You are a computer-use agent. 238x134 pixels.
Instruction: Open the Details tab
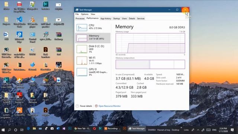132,18
